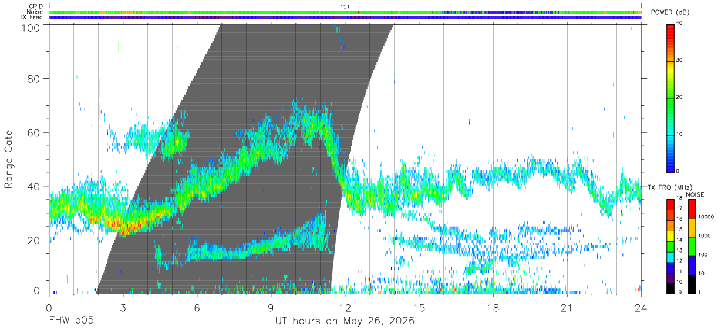Click the noise legend label 100
The width and height of the screenshot is (721, 333).
(703, 254)
